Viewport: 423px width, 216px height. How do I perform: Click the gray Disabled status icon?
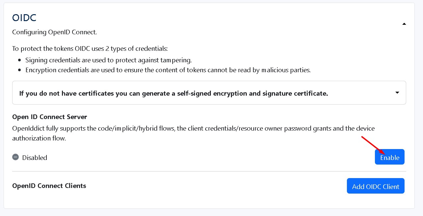15,157
